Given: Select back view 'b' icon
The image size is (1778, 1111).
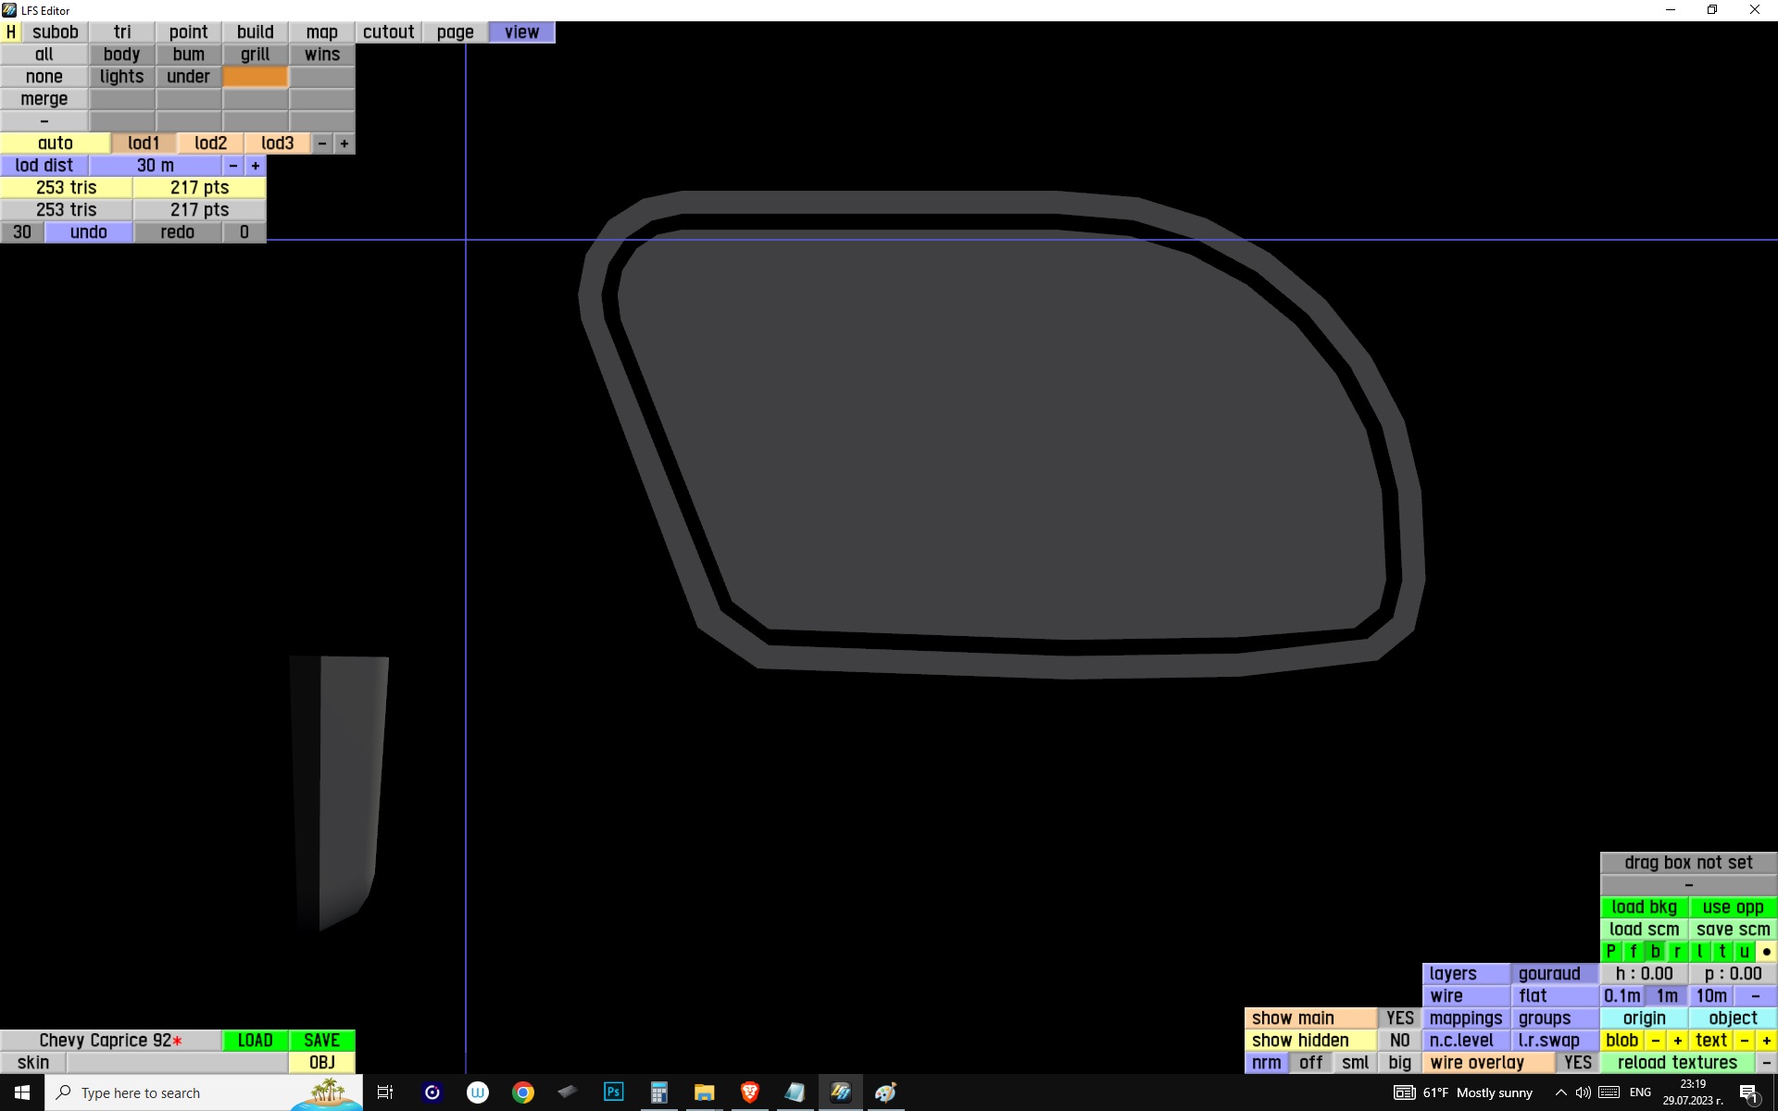Looking at the screenshot, I should click(x=1655, y=951).
